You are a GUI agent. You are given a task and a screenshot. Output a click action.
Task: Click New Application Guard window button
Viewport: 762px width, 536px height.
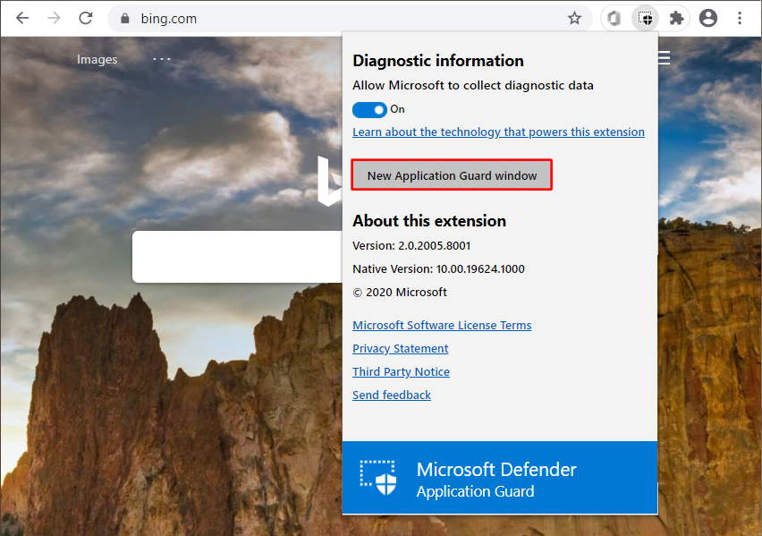tap(452, 175)
